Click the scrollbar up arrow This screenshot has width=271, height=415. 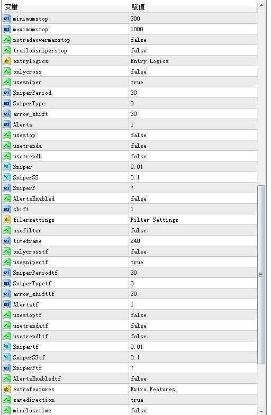(x=261, y=5)
